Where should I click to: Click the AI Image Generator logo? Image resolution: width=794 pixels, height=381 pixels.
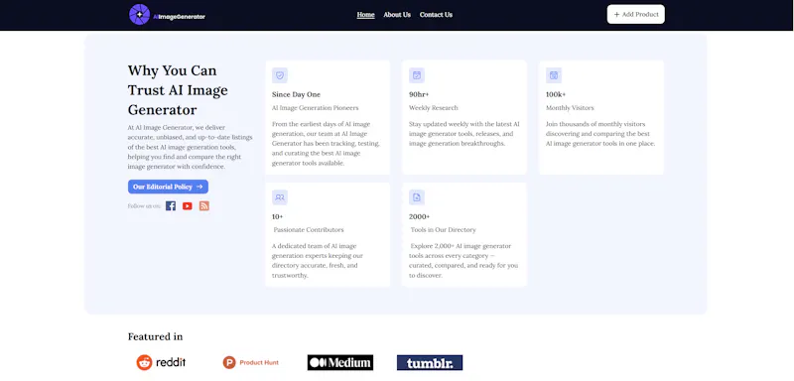tap(167, 15)
